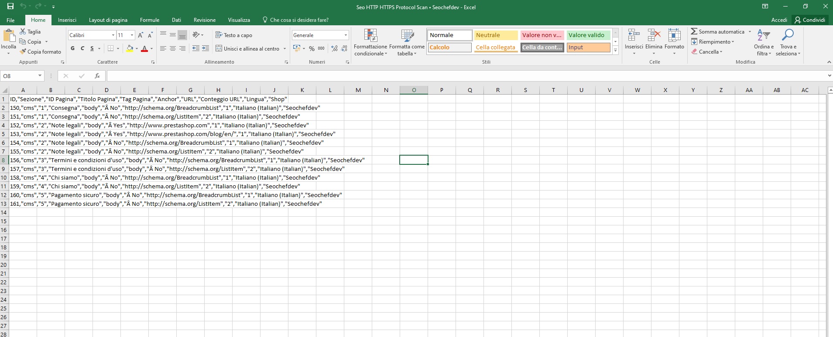Screen dimensions: 833x337
Task: Switch to the Revisione tab
Action: tap(205, 20)
